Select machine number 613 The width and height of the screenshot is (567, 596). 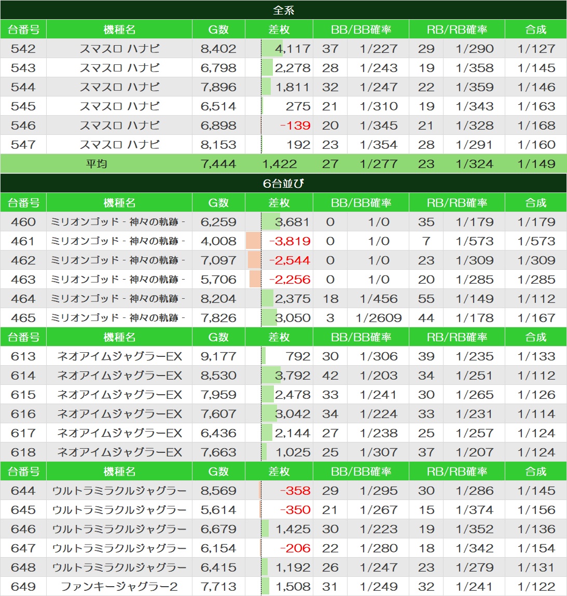pyautogui.click(x=23, y=356)
